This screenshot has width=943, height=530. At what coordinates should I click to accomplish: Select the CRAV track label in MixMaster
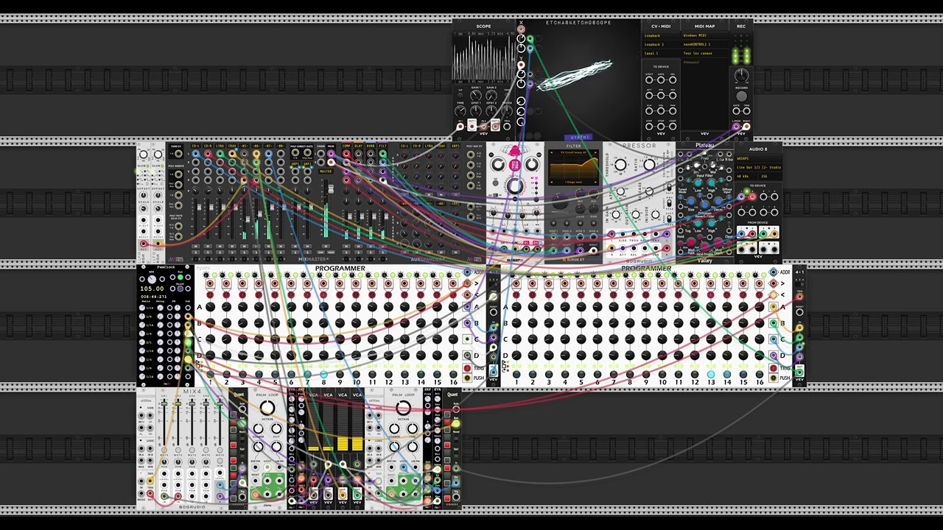232,146
